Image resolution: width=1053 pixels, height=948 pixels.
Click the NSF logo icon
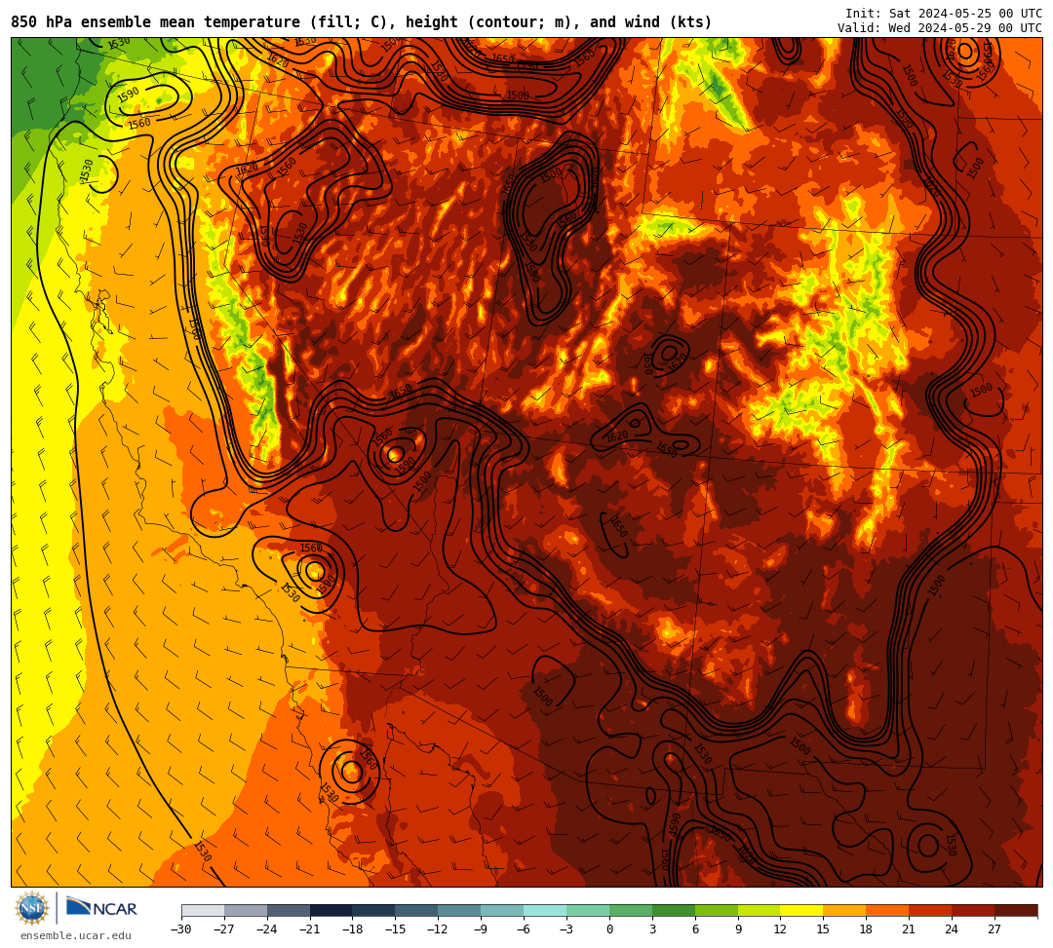(32, 908)
